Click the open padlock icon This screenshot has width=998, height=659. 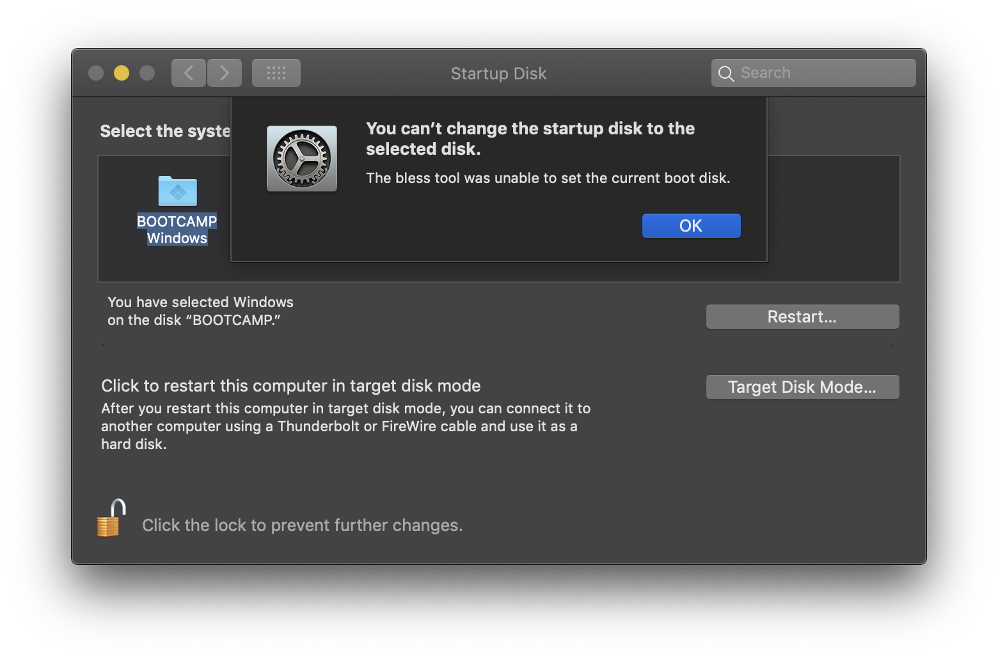pos(111,518)
